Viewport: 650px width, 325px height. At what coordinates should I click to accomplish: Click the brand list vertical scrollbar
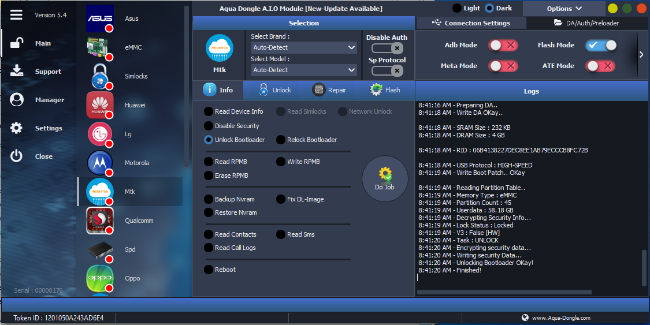187,87
